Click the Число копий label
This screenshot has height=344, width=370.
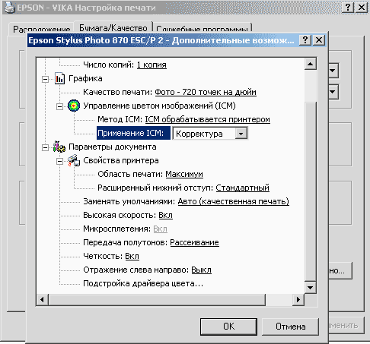point(109,65)
